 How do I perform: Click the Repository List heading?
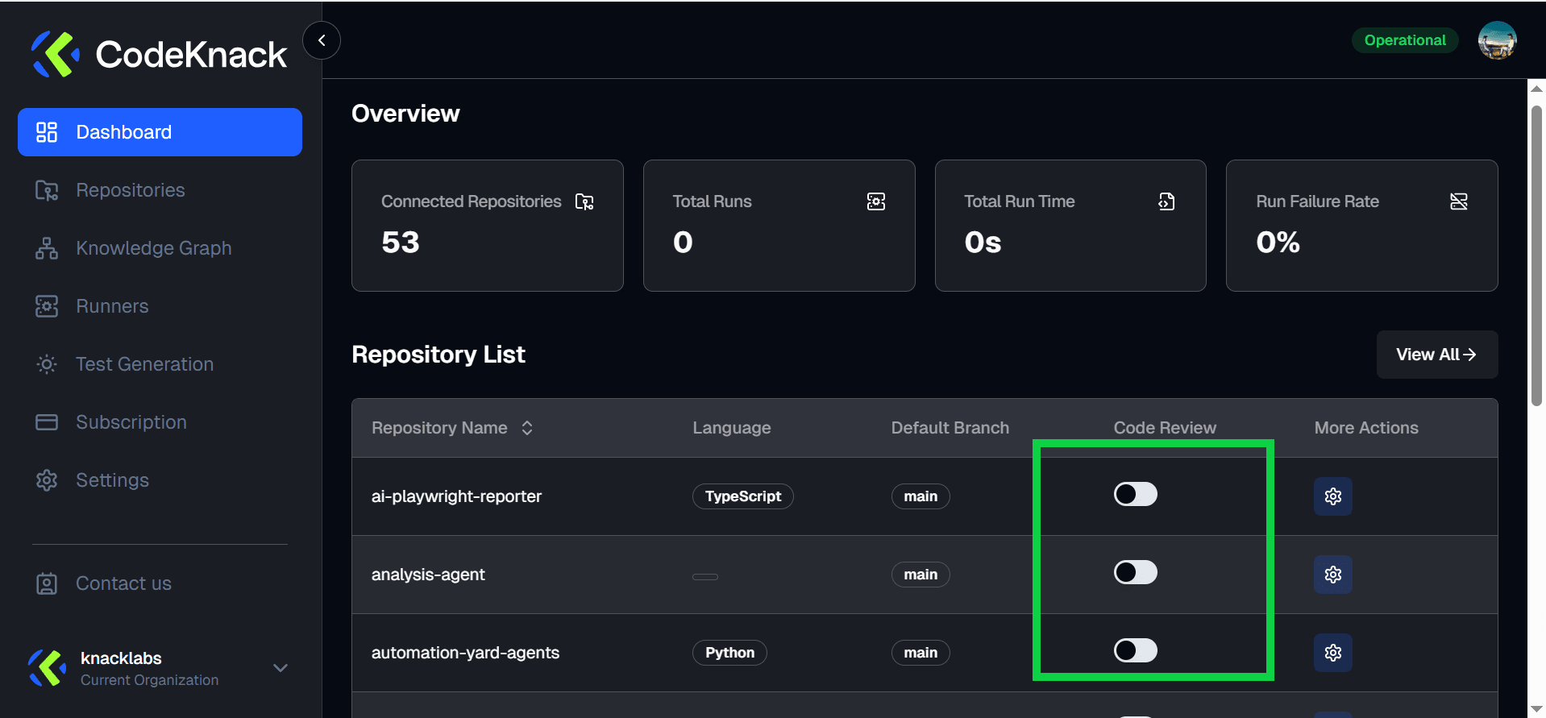click(x=438, y=355)
